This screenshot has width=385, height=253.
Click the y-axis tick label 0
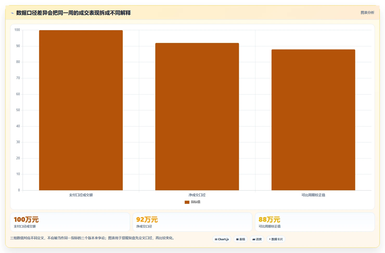tap(19, 190)
